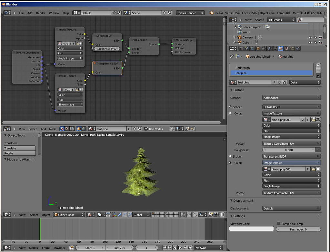Select translate manipulator arrow in 3D view header

120,215
